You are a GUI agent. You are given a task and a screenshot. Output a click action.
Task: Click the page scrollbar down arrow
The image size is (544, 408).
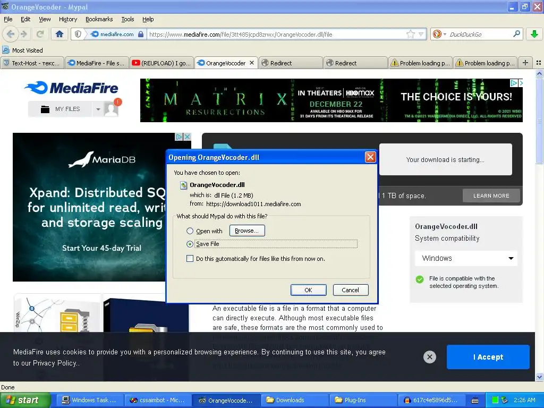(x=539, y=377)
